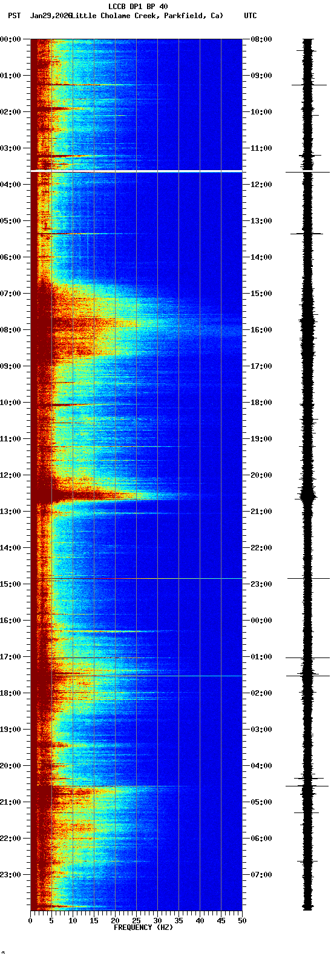Click the '02:00' PST time label
This screenshot has width=334, height=959.
[10, 112]
